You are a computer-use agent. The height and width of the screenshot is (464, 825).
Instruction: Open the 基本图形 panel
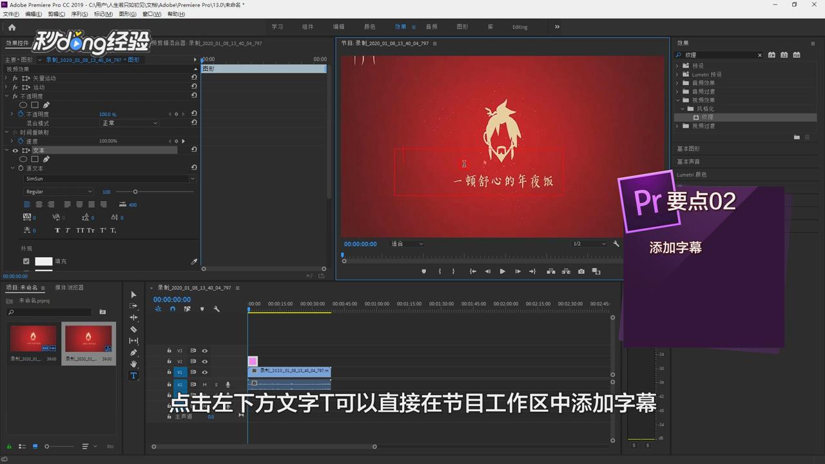[x=688, y=149]
